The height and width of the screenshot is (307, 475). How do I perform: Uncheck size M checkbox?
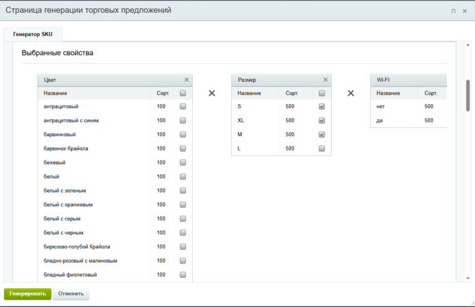(x=322, y=134)
